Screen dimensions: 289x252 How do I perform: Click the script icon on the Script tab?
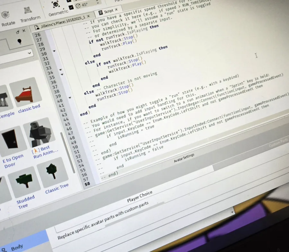click(x=101, y=13)
